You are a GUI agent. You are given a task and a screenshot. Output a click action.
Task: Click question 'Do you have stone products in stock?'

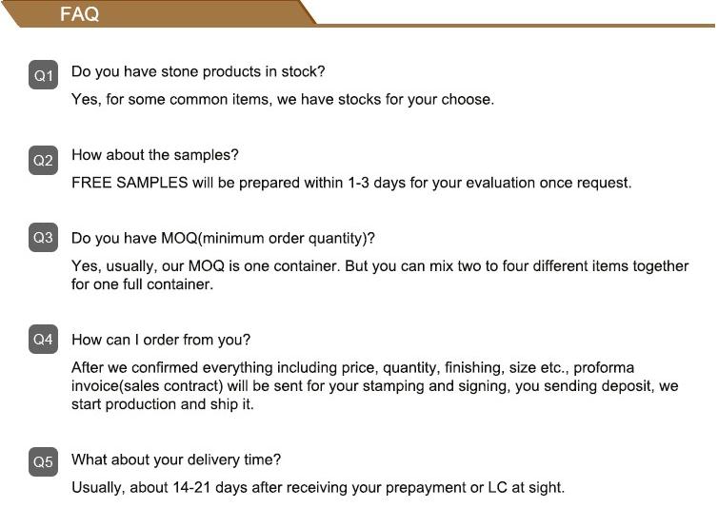click(198, 71)
